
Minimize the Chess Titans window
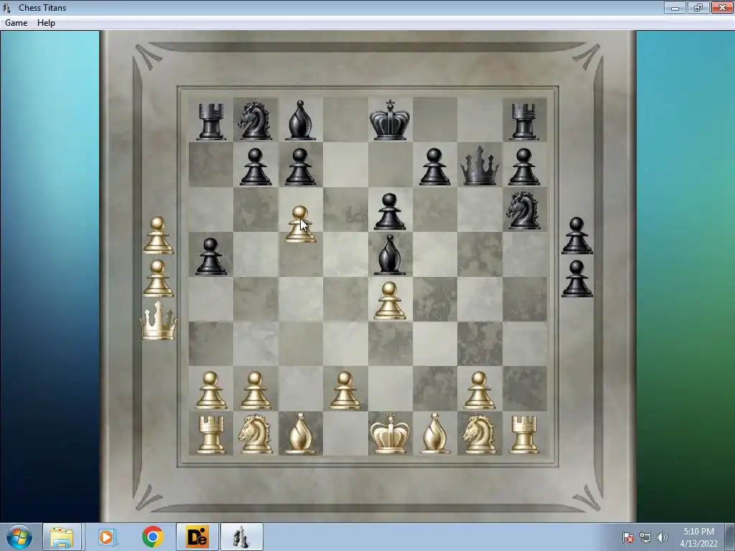pos(675,7)
